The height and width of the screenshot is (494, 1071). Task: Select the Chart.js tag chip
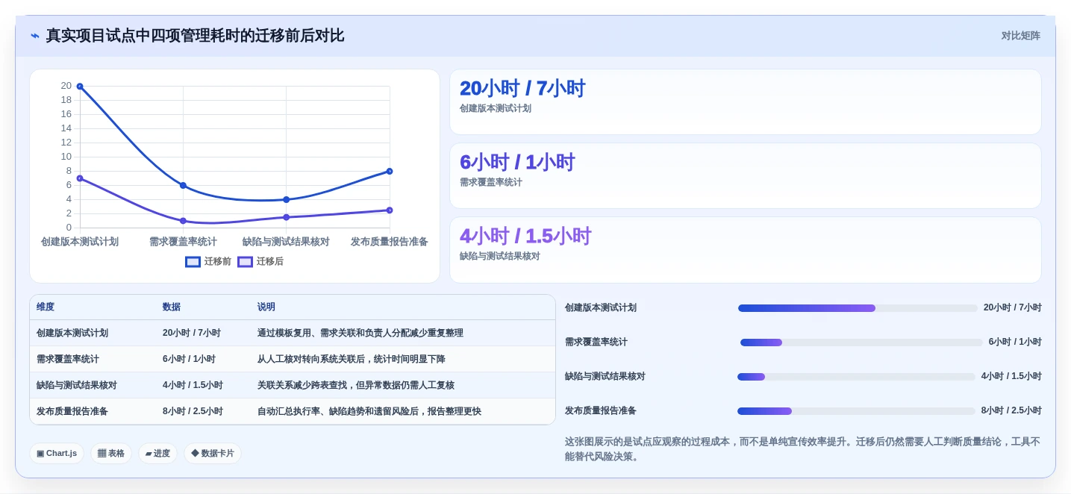point(57,453)
